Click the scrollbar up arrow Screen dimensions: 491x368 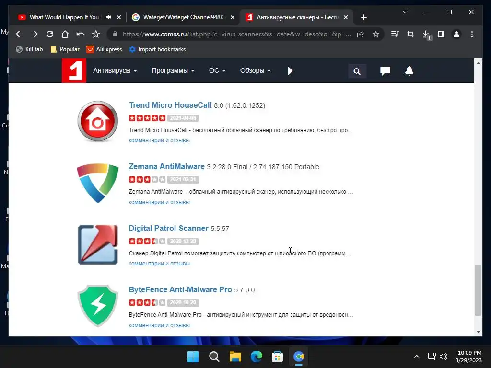[x=478, y=63]
